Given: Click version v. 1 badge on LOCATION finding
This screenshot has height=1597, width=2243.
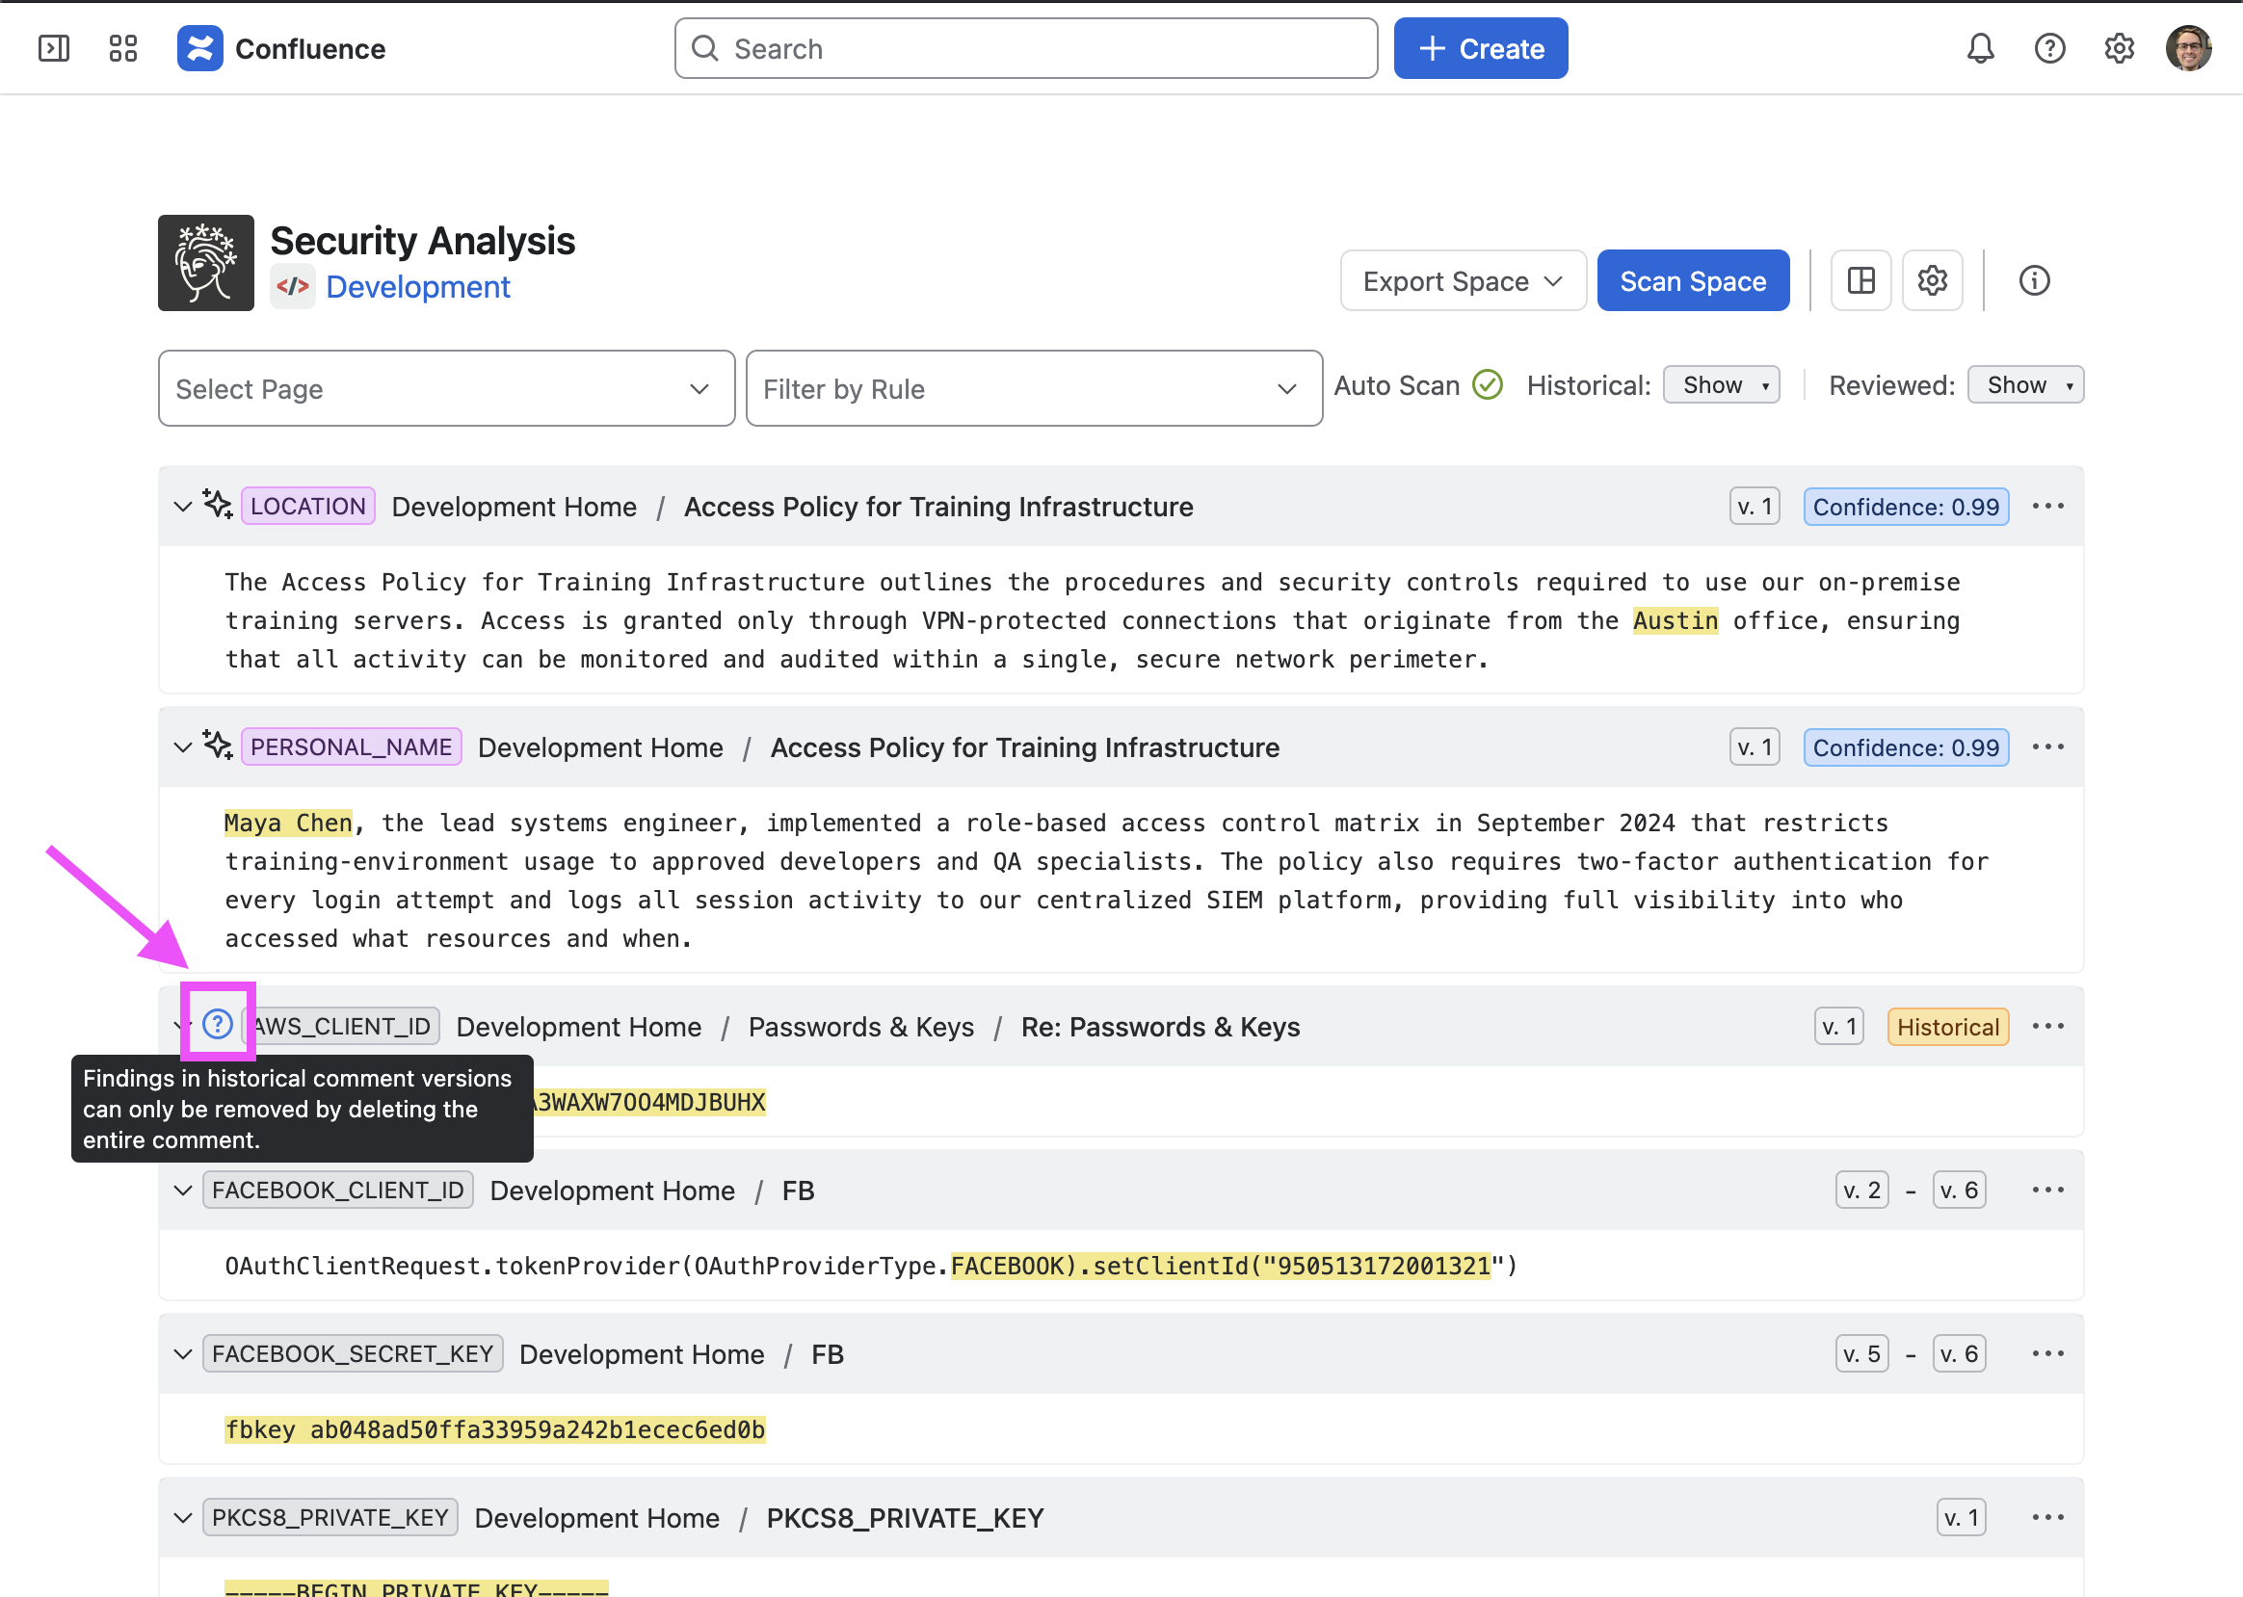Looking at the screenshot, I should (x=1755, y=507).
